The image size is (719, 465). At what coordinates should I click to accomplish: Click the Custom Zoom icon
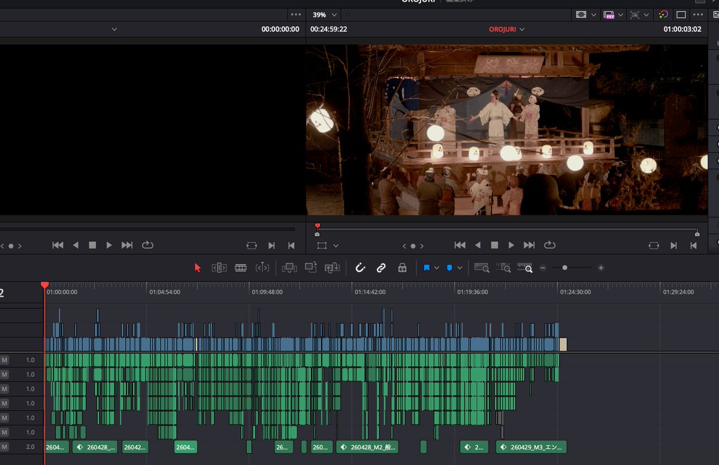point(525,268)
